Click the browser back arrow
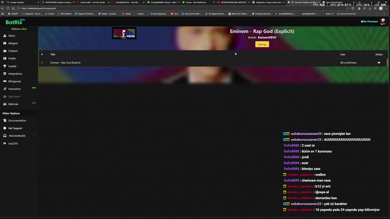The image size is (390, 219). (3, 8)
